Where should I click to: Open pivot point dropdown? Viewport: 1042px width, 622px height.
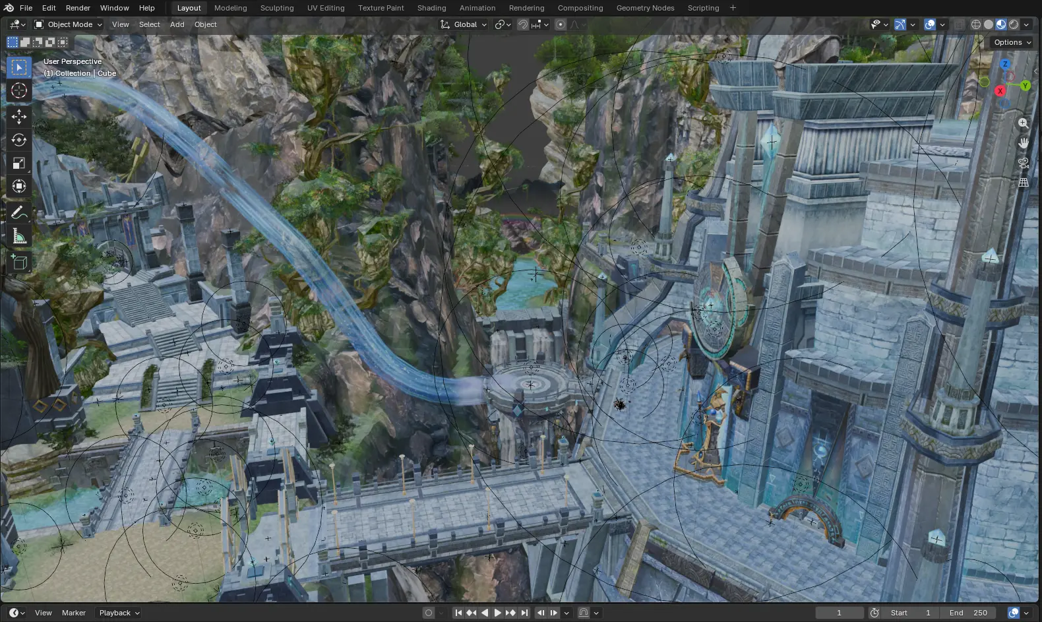[503, 24]
